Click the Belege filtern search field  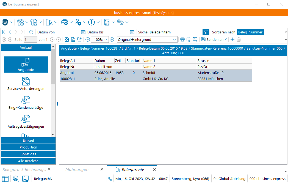coord(175,32)
